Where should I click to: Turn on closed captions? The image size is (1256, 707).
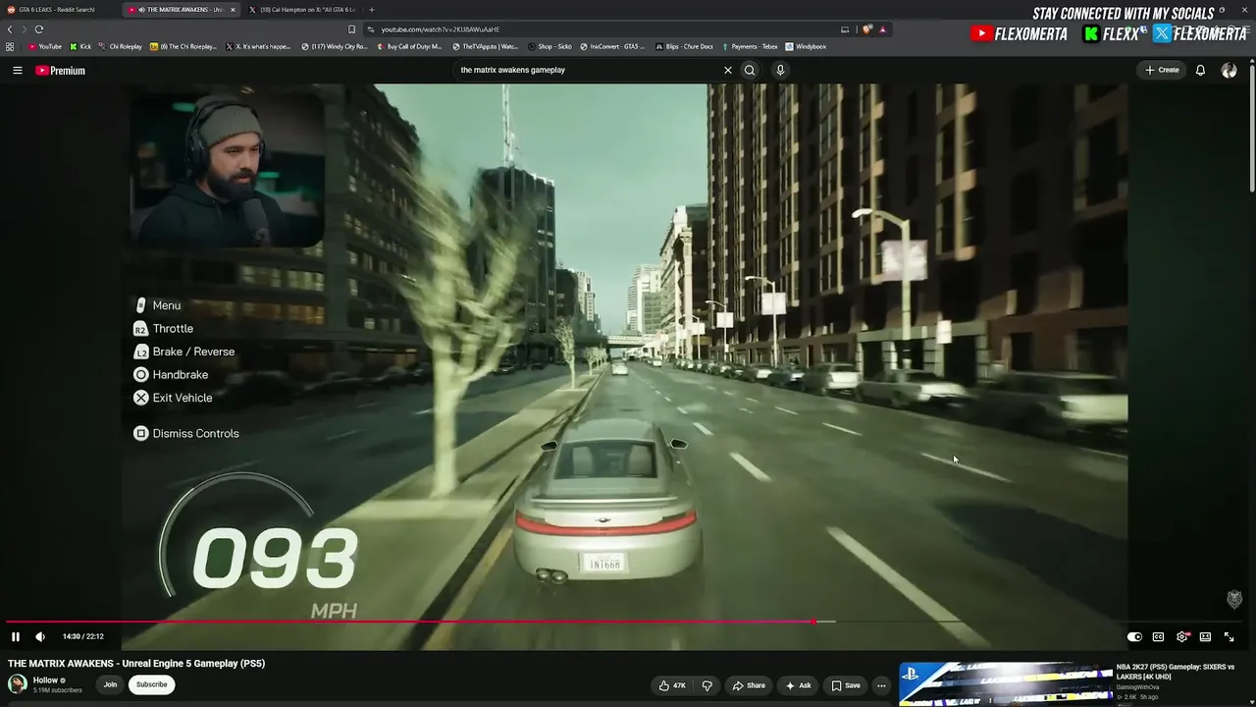(x=1158, y=636)
